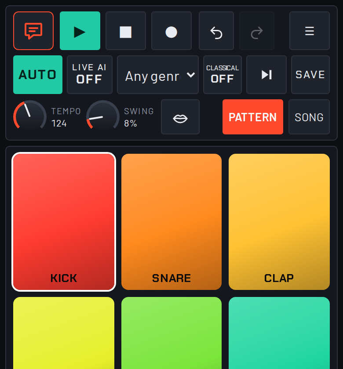Toggle AUTO mode off
This screenshot has height=369, width=343.
(38, 75)
